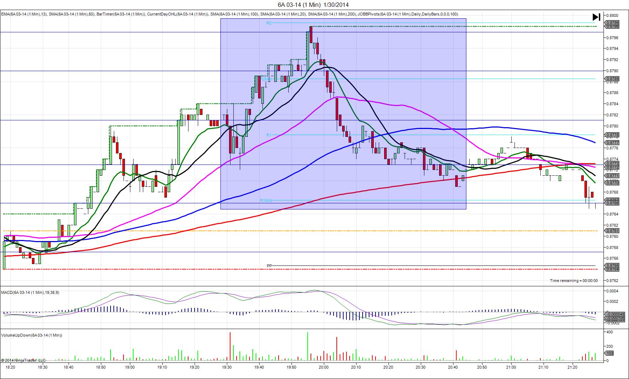
Task: Click the R2Mid pivot label
Action: click(x=266, y=79)
